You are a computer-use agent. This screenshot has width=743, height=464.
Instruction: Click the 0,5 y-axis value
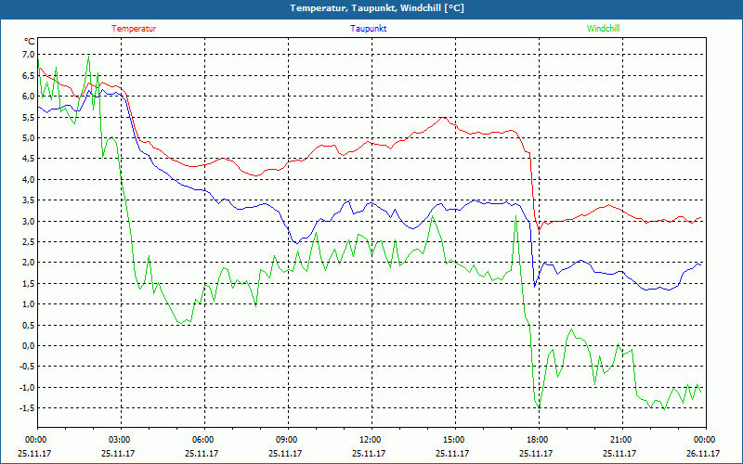(29, 326)
